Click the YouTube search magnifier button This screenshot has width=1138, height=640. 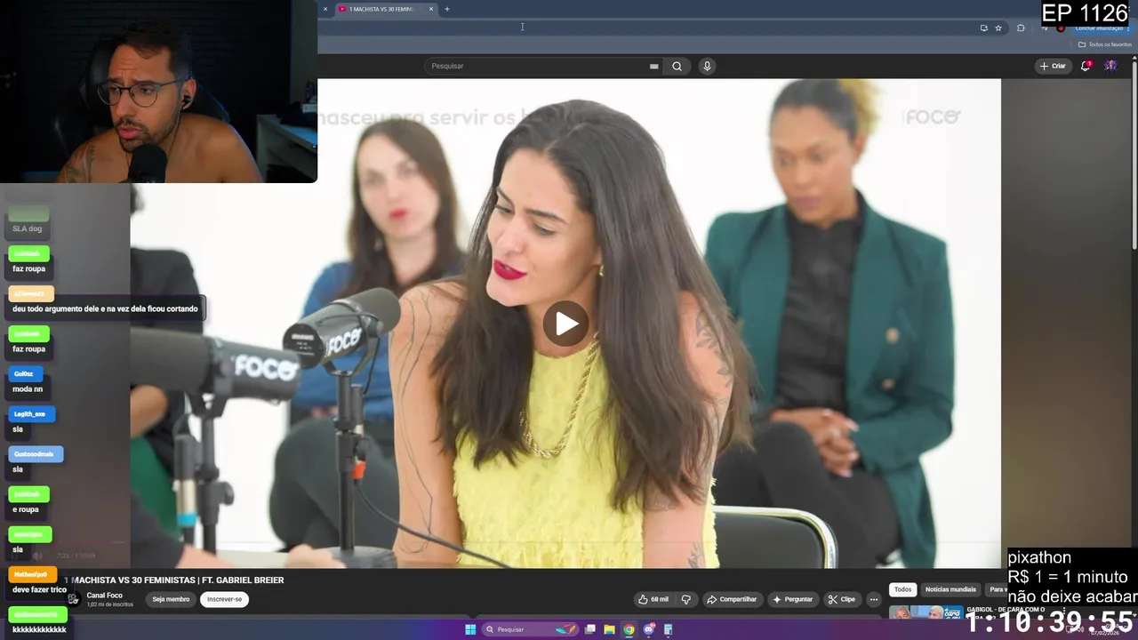677,66
